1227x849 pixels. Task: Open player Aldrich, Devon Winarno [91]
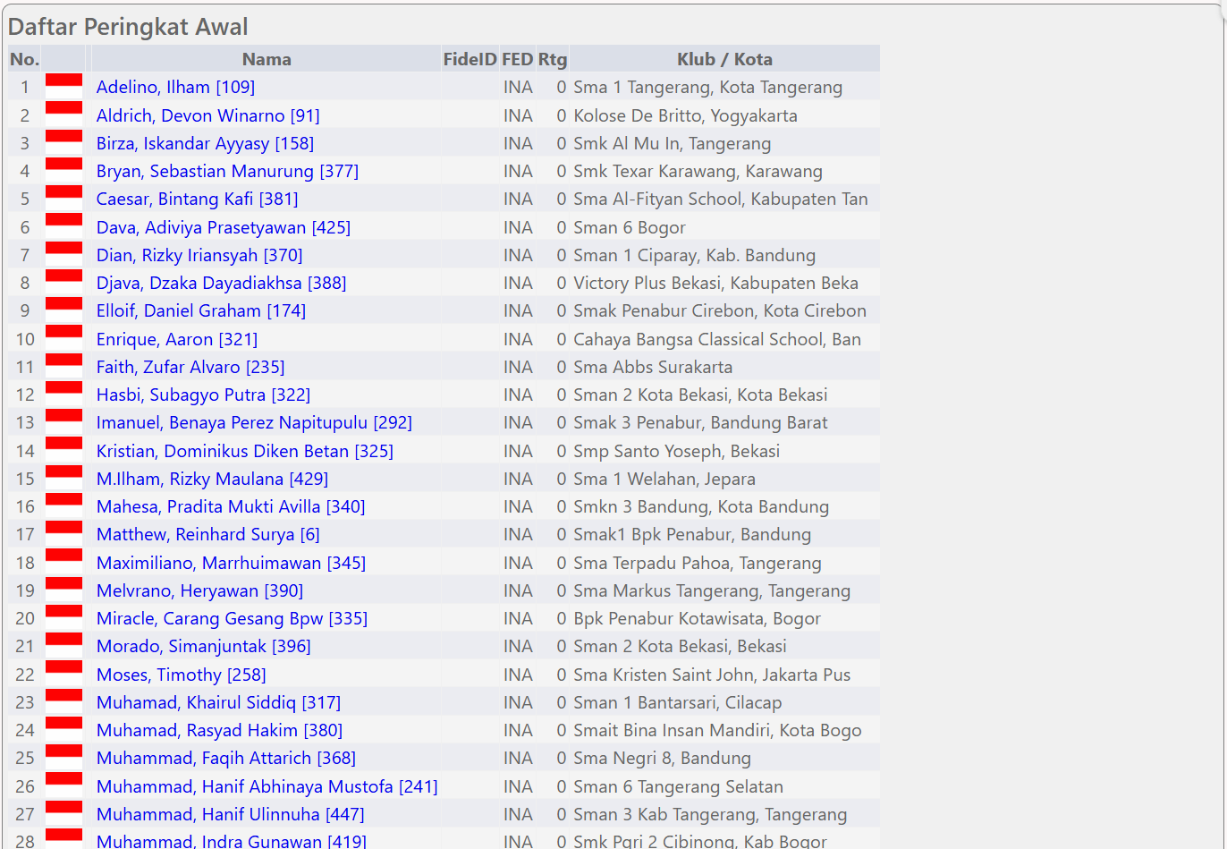coord(207,115)
